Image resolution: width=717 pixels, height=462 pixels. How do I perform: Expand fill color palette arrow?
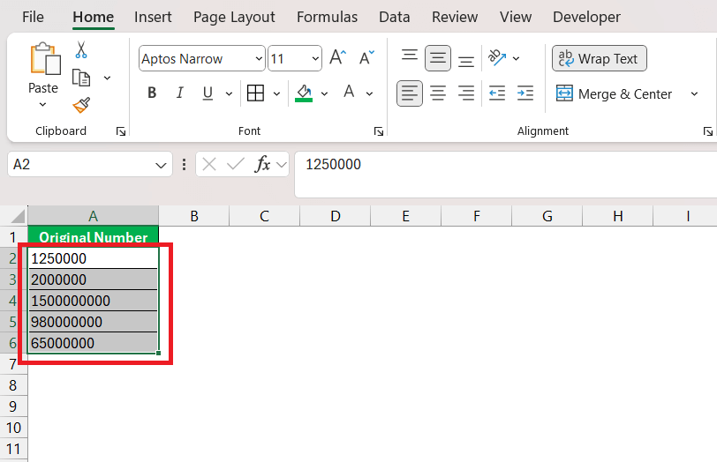(324, 94)
